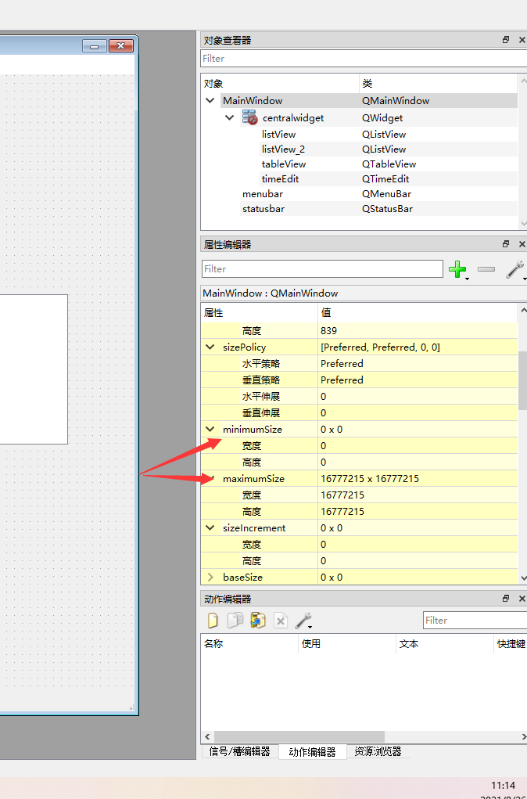
Task: Open the wrench configure icon in action editor
Action: pos(303,620)
